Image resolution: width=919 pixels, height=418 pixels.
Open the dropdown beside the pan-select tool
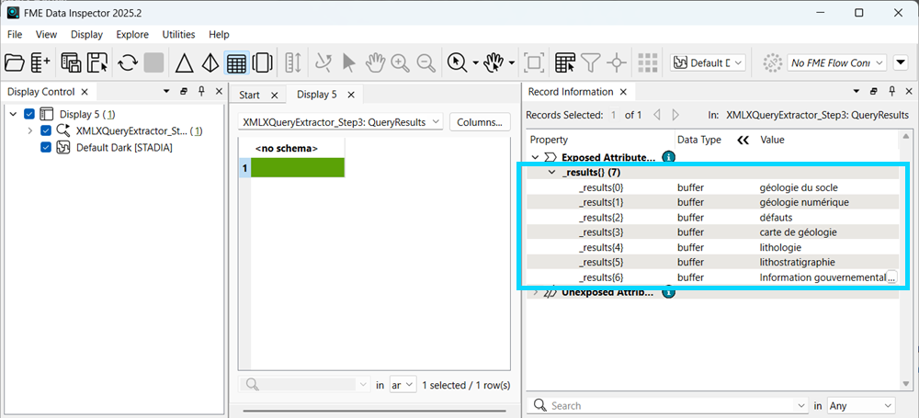512,62
